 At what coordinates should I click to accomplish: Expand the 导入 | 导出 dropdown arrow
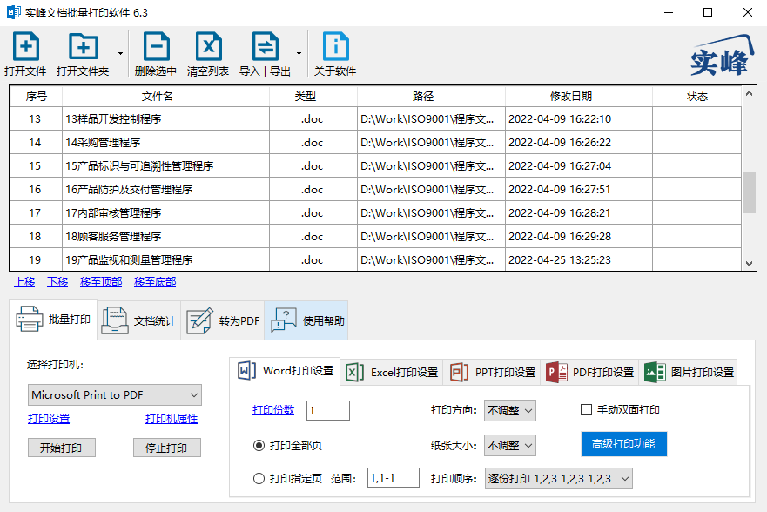pos(299,53)
